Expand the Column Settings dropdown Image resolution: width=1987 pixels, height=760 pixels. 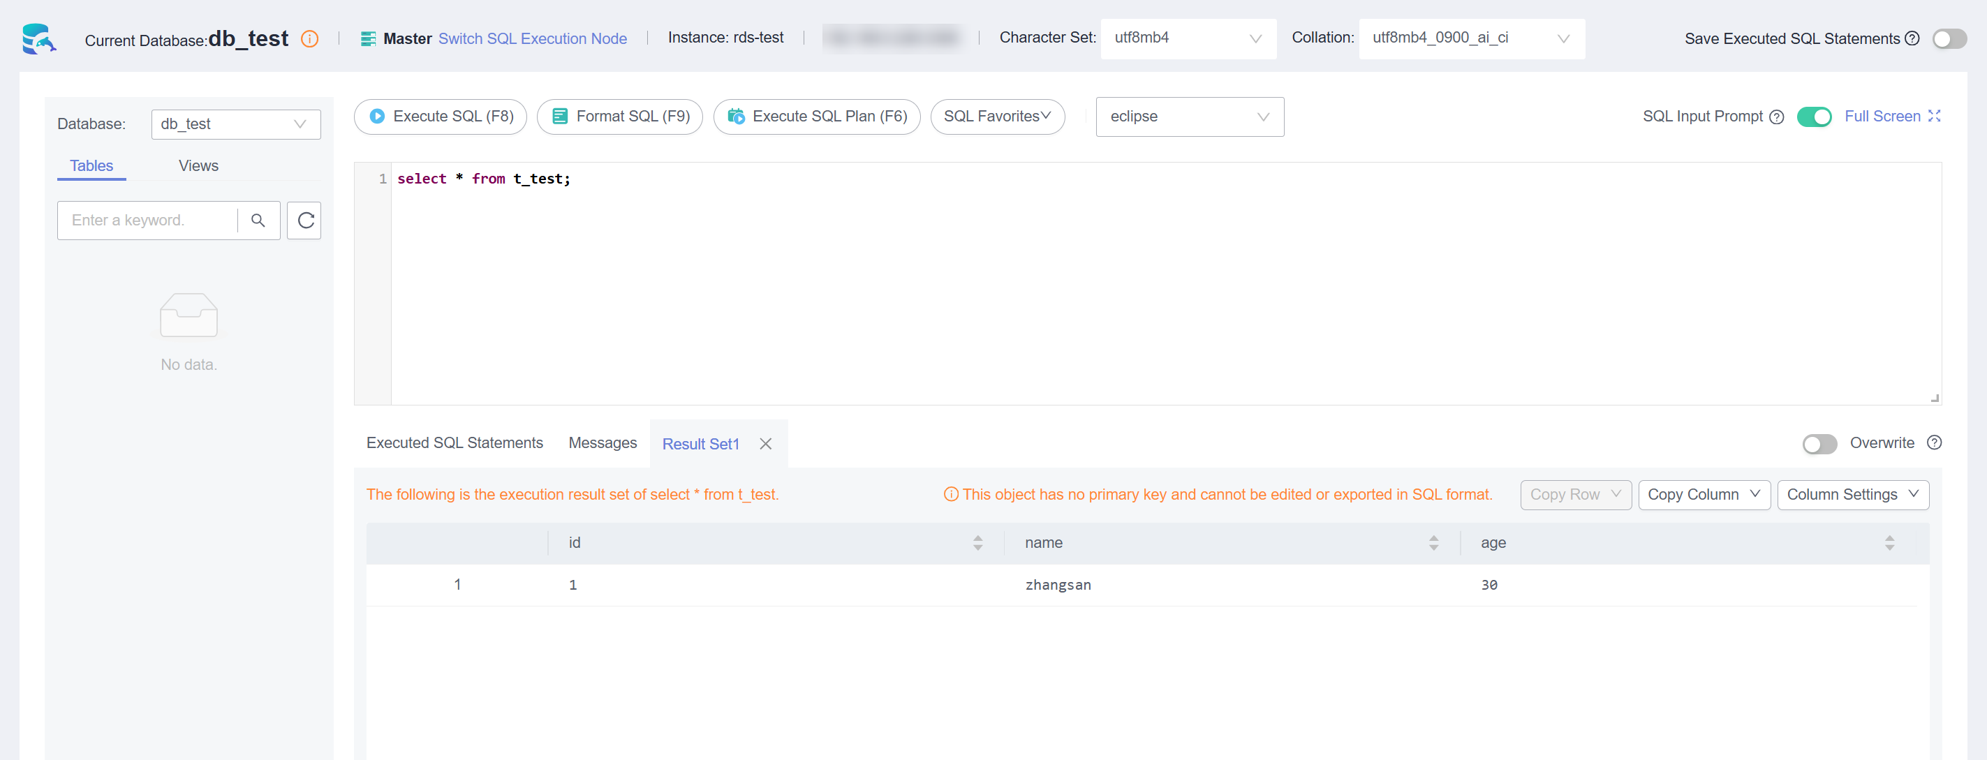[1852, 495]
